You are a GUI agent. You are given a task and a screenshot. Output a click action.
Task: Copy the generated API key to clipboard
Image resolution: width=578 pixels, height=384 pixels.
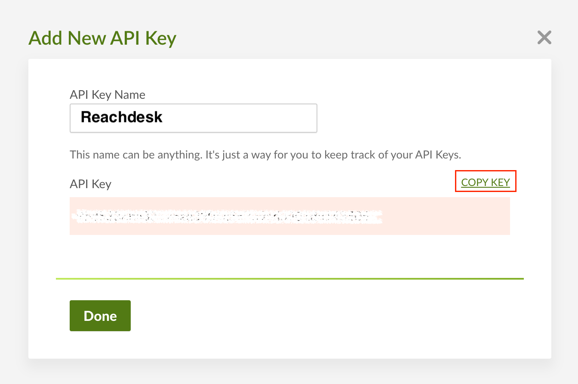point(486,182)
